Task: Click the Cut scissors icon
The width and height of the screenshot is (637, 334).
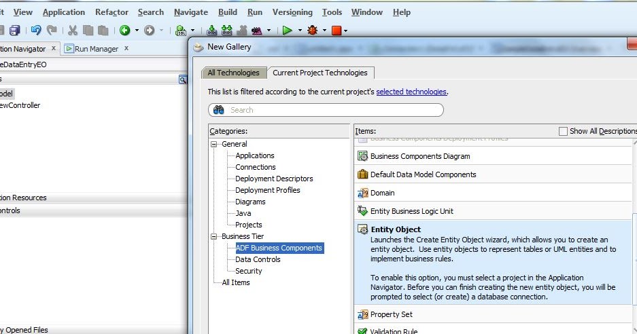Action: click(73, 31)
